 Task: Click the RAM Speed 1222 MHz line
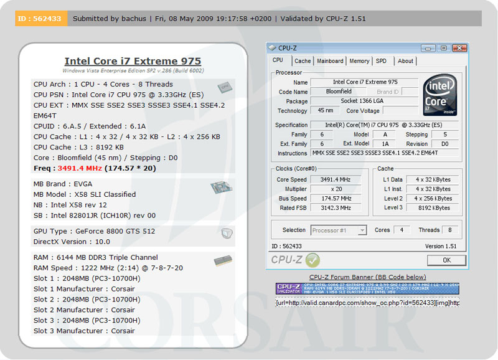108,268
